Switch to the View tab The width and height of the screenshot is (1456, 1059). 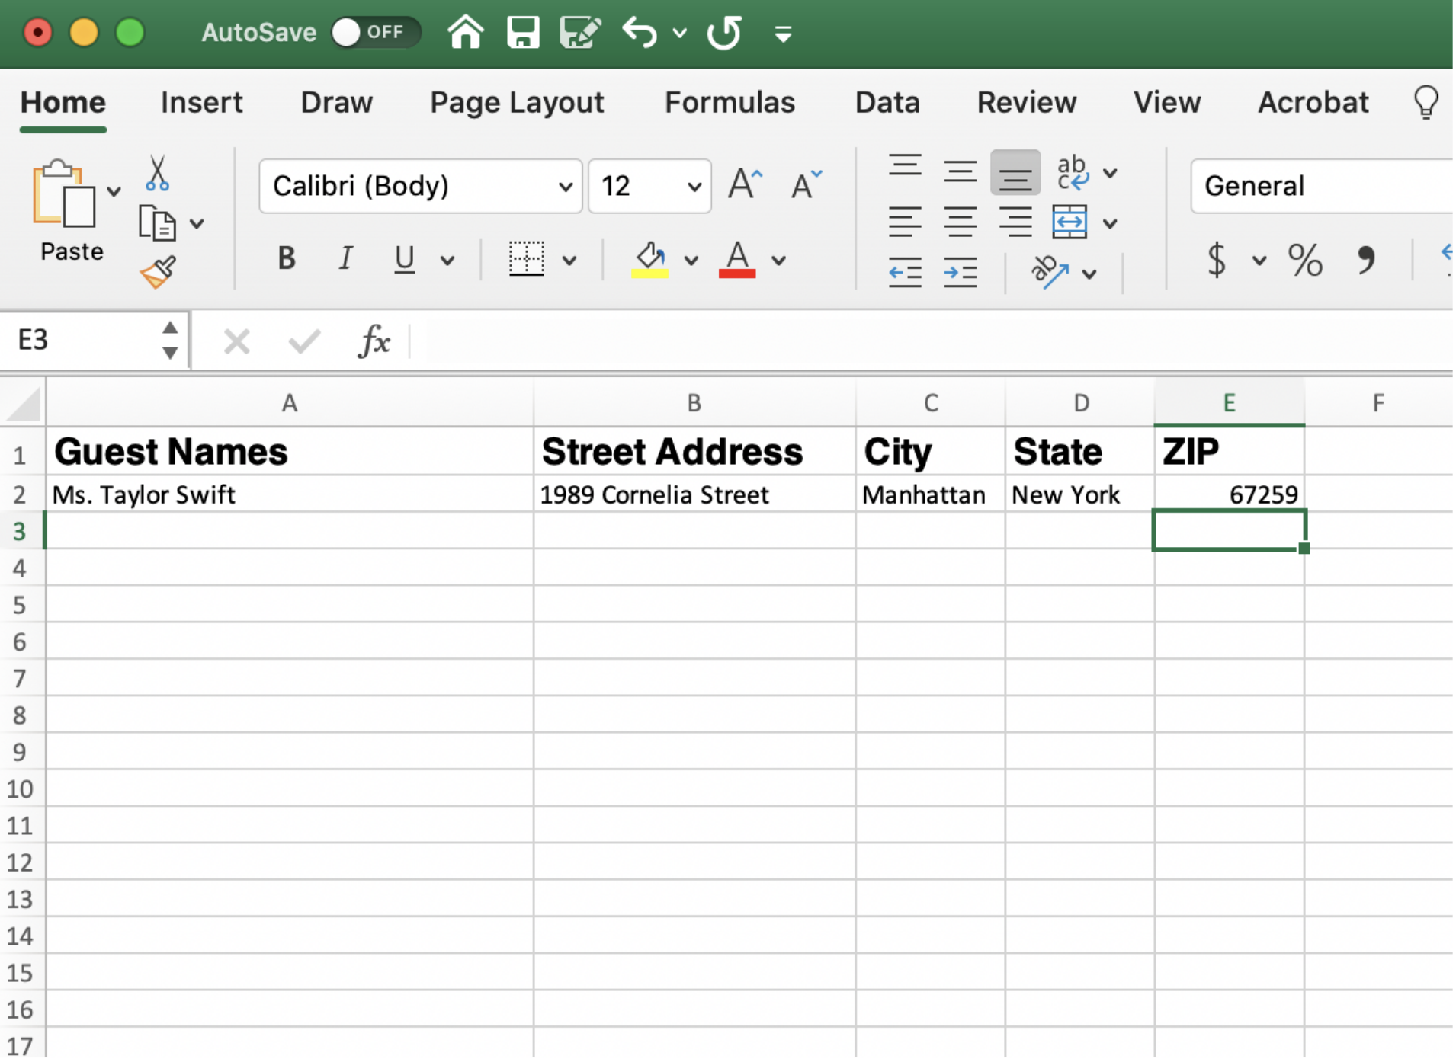coord(1167,102)
